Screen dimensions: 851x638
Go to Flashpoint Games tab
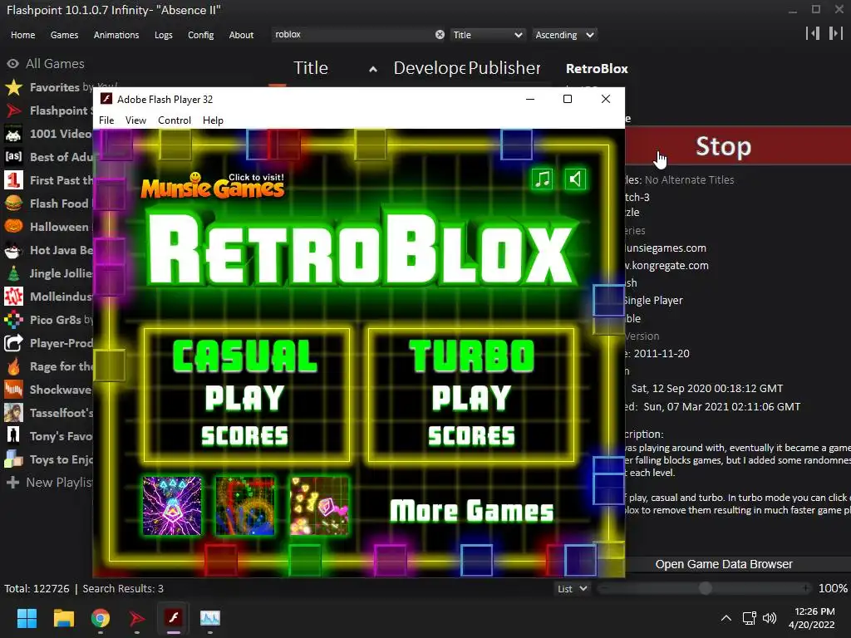[64, 35]
